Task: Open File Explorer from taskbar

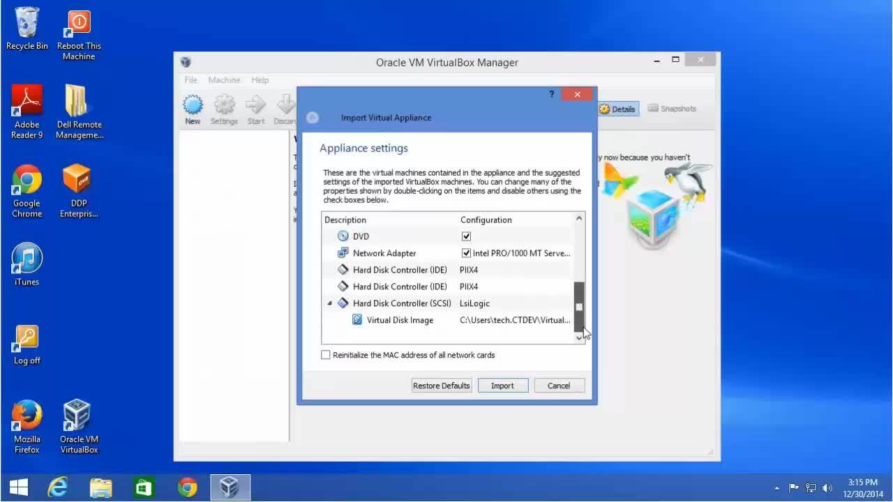Action: point(100,487)
